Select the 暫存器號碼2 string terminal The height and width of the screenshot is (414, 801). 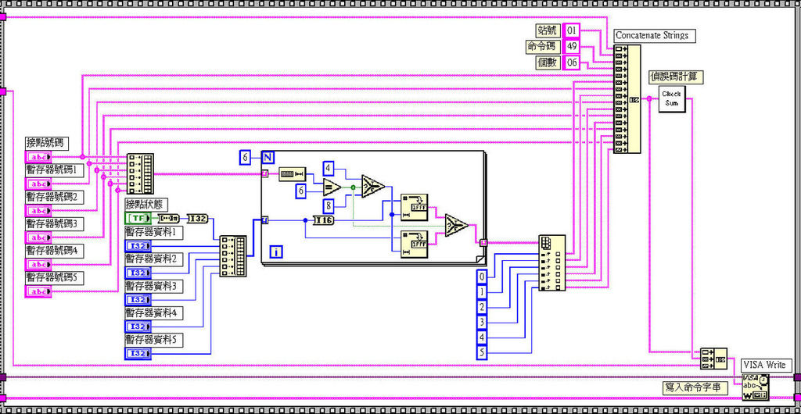[38, 211]
